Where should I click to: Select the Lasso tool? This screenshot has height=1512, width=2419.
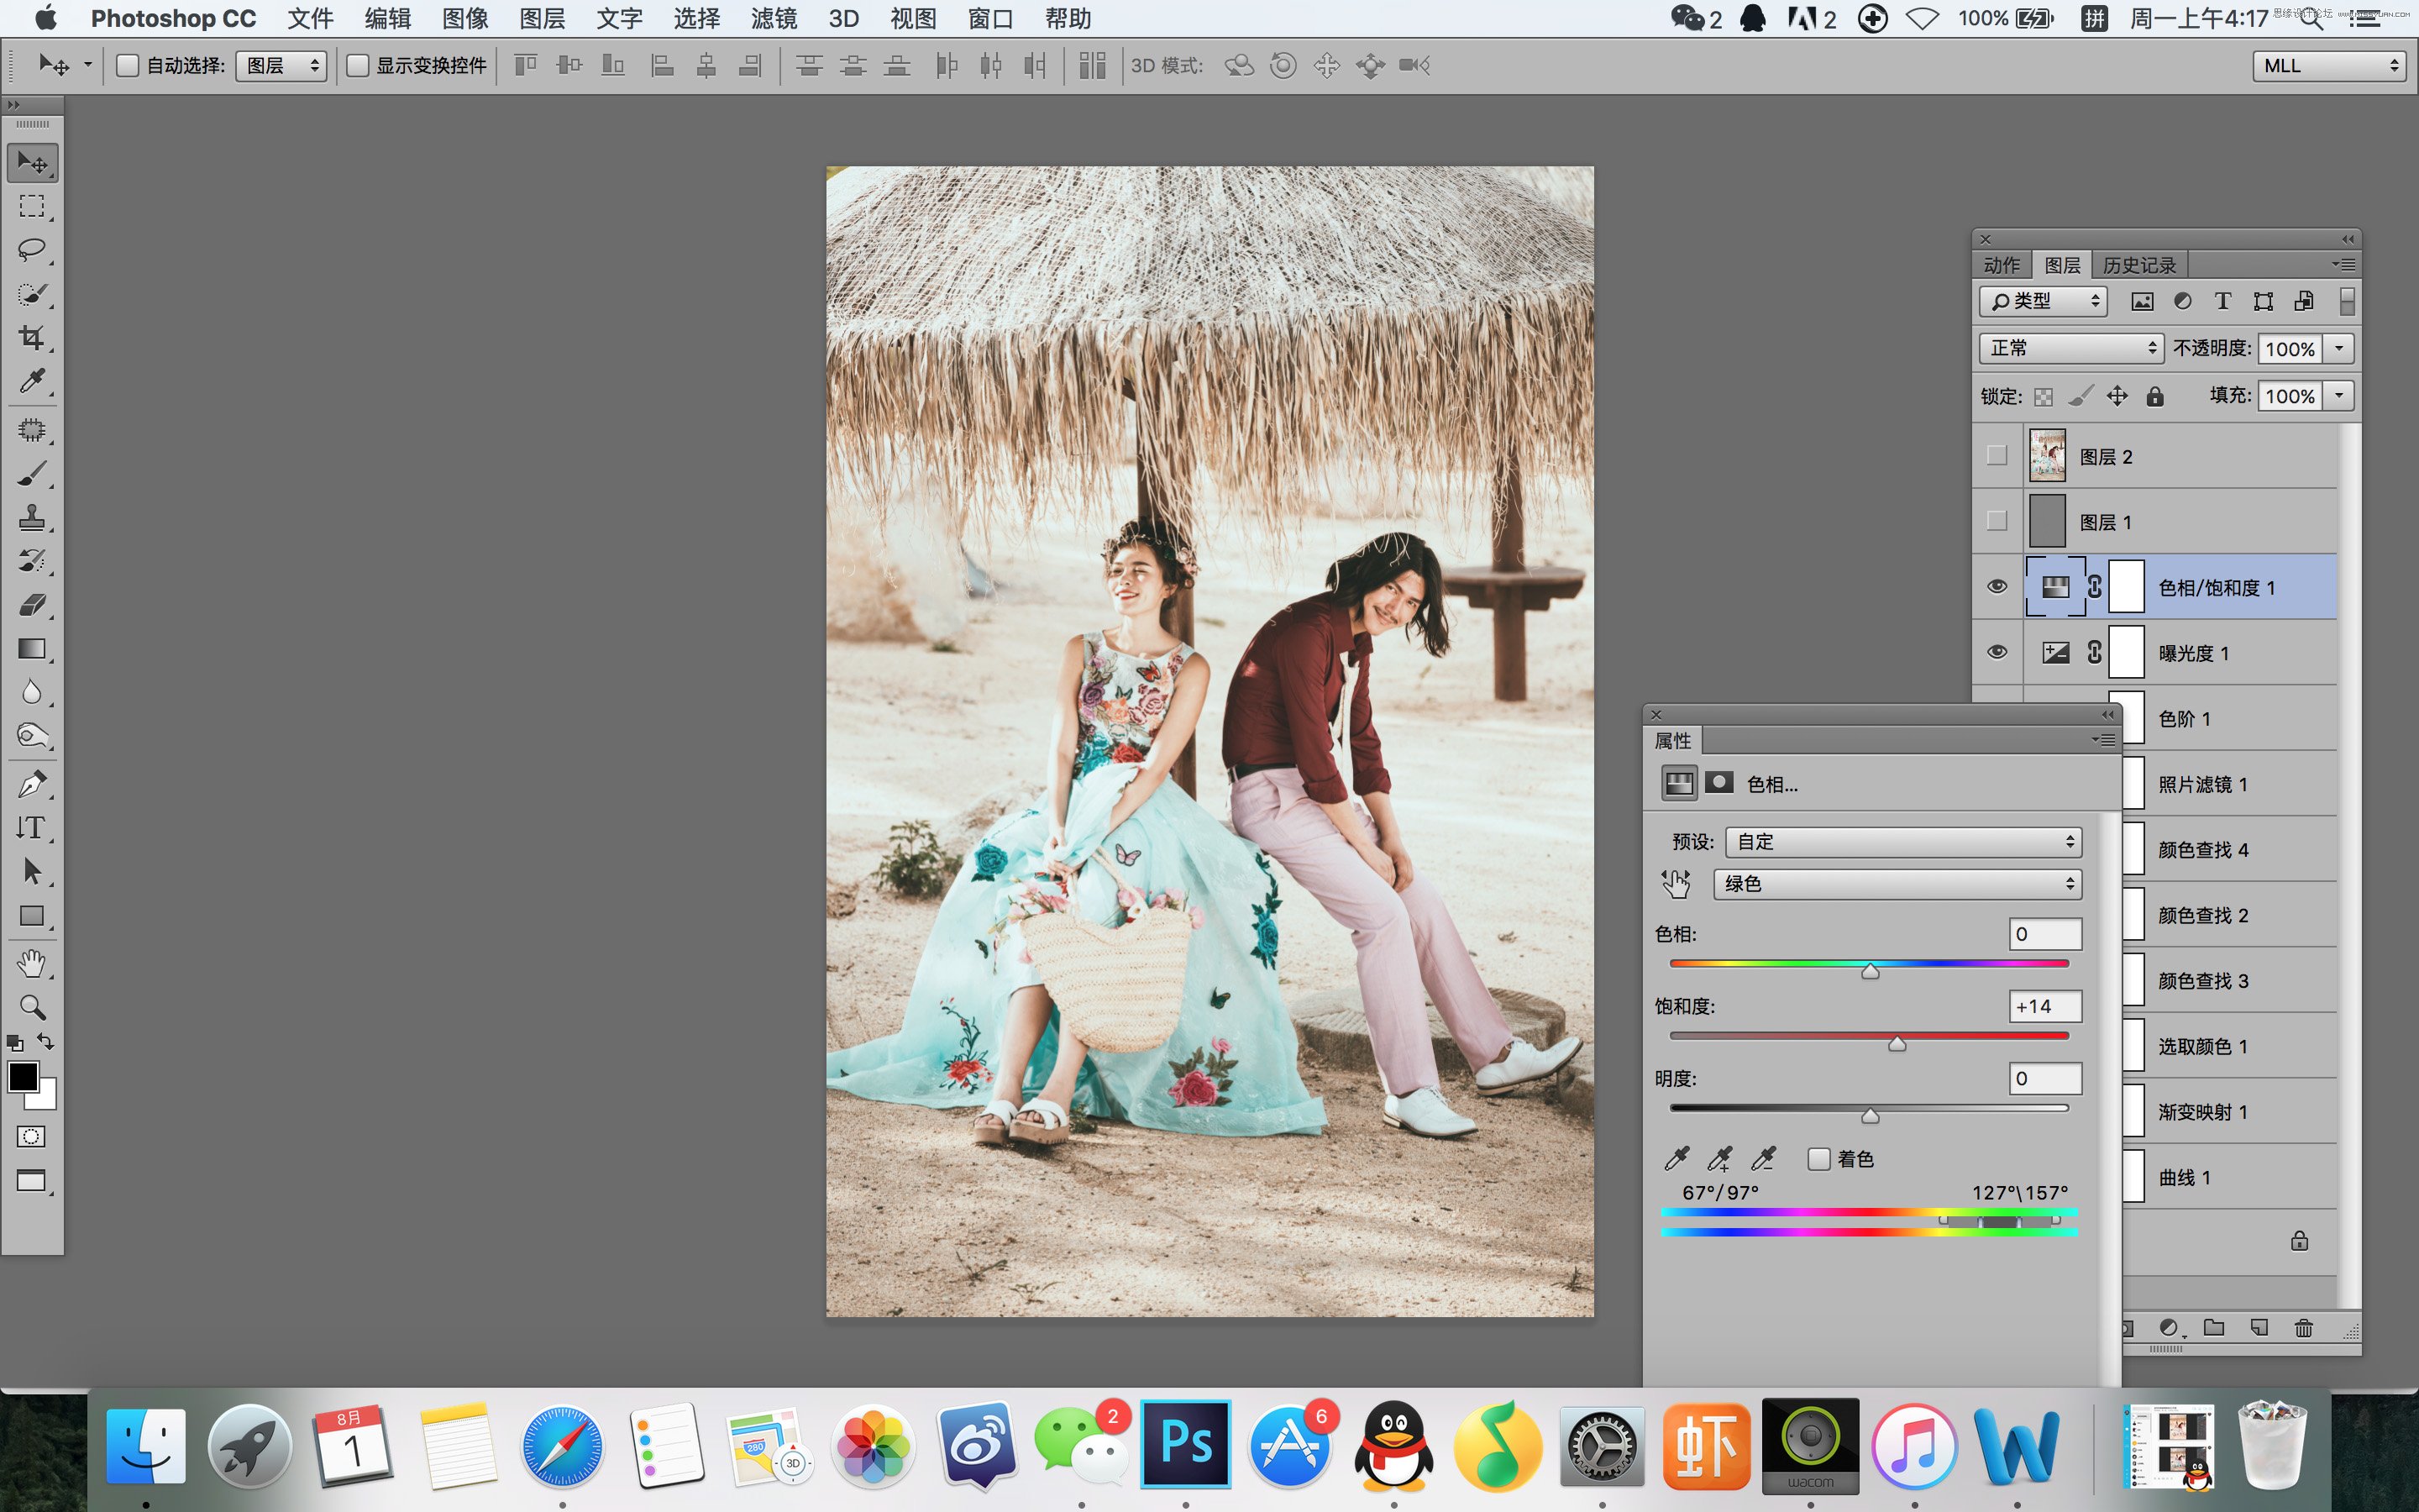pos(32,249)
